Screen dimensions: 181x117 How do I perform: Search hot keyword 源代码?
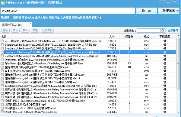coord(17,18)
